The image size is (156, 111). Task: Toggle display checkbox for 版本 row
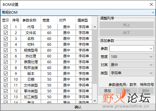[6, 74]
